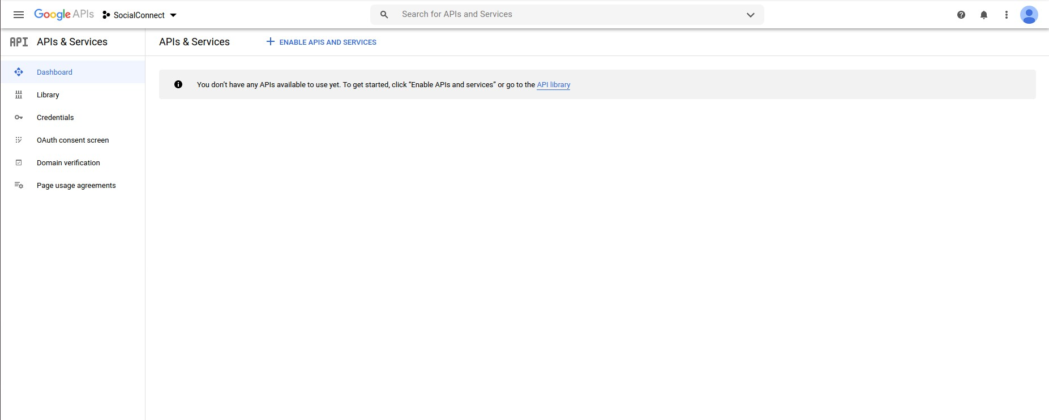Viewport: 1049px width, 420px height.
Task: Select Dashboard in the sidebar
Action: coord(54,72)
